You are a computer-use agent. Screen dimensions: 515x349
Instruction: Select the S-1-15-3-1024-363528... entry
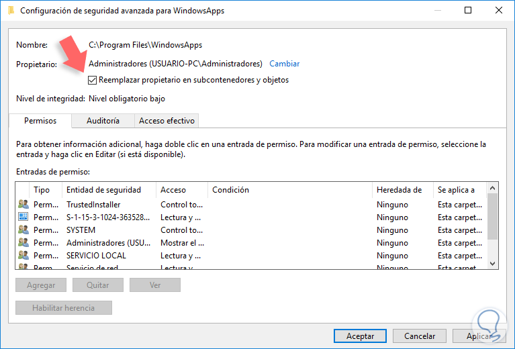click(251, 217)
